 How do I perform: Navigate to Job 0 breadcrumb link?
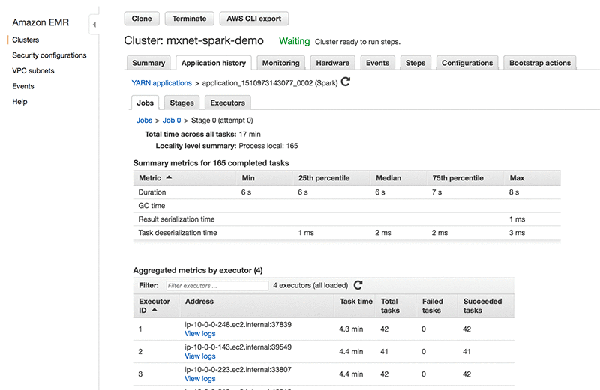(x=172, y=120)
